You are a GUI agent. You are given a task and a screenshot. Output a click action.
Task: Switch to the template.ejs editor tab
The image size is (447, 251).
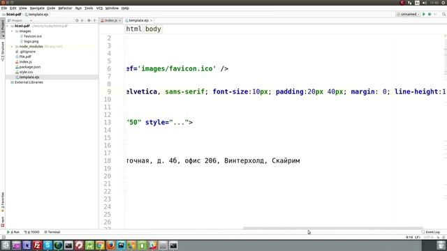138,20
